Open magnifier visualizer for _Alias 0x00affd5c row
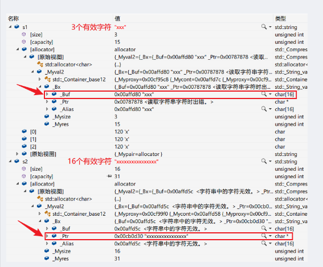Screen dimensions: 323x267 click(x=264, y=243)
